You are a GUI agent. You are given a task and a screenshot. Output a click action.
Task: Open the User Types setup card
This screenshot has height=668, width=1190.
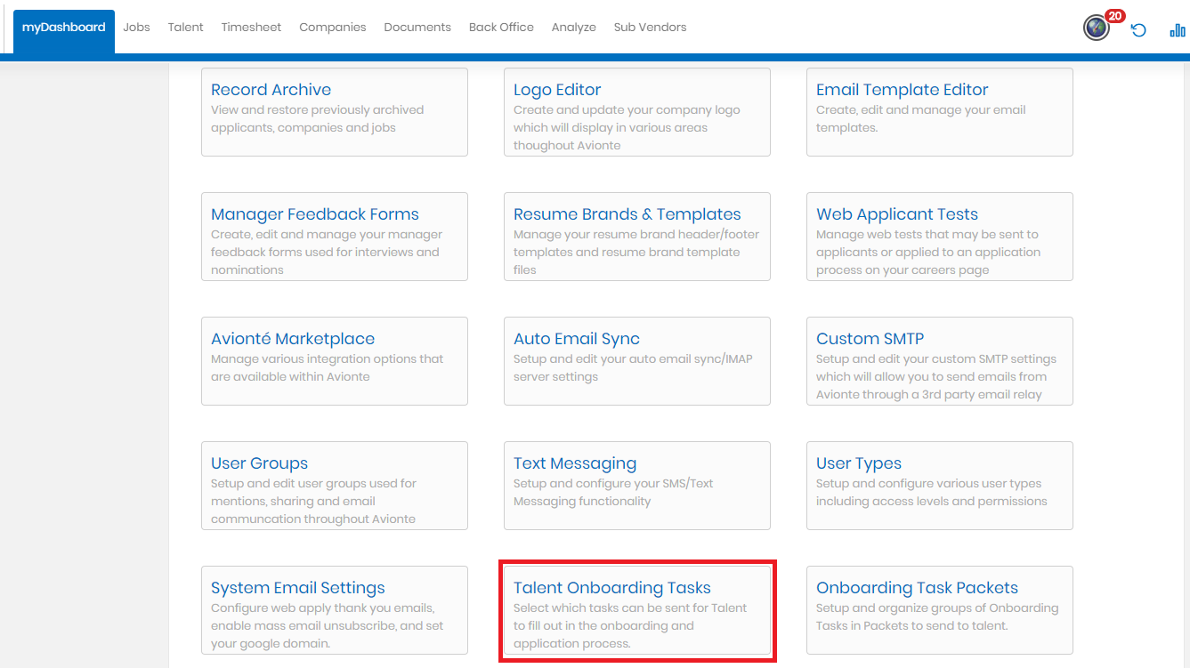click(x=859, y=463)
